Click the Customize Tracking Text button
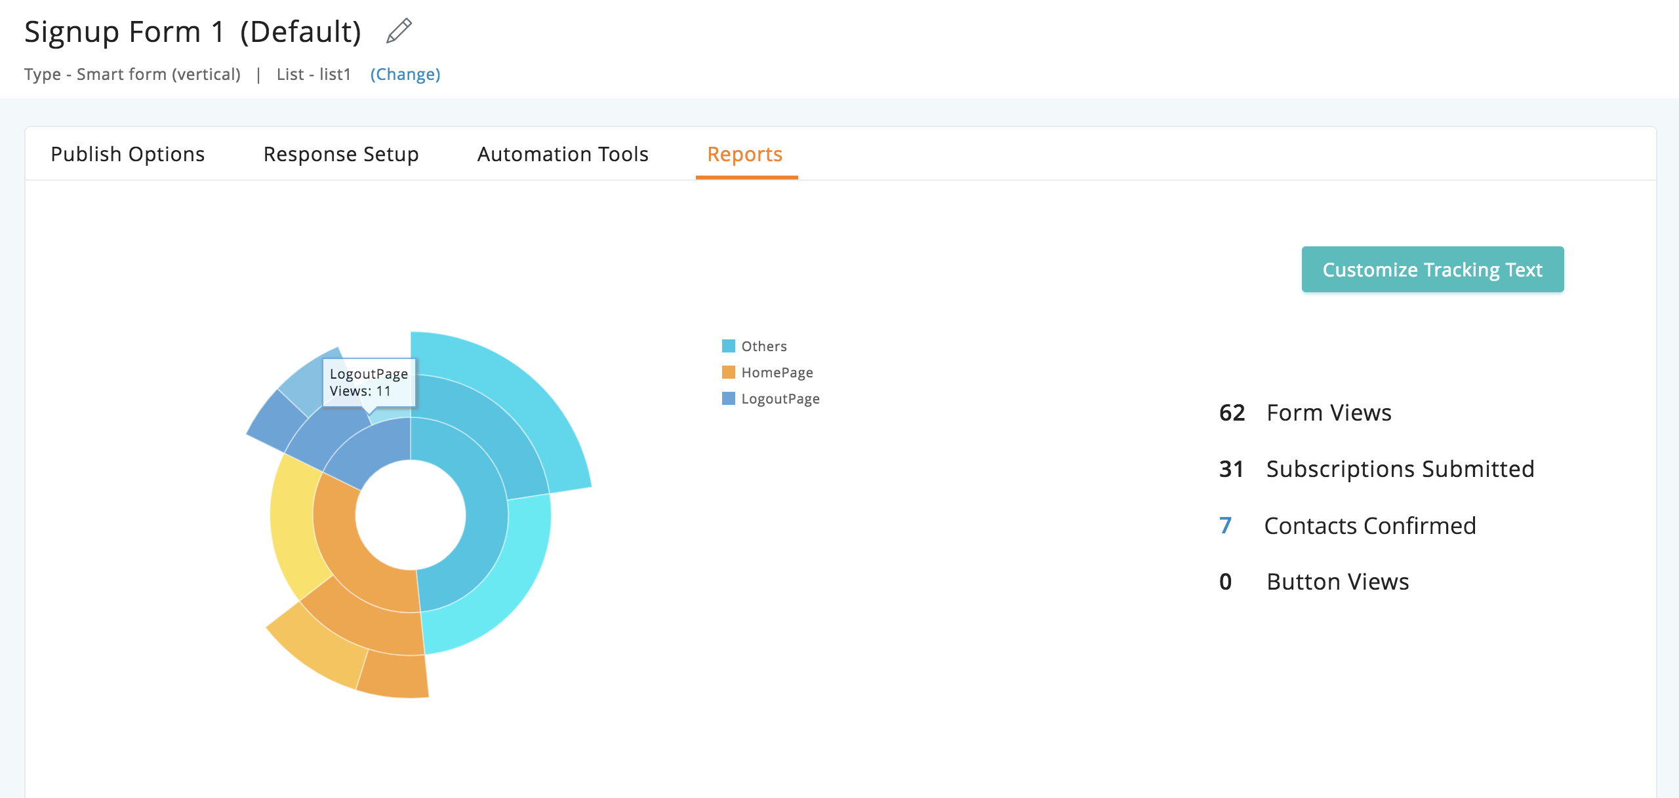The height and width of the screenshot is (798, 1679). coord(1432,269)
